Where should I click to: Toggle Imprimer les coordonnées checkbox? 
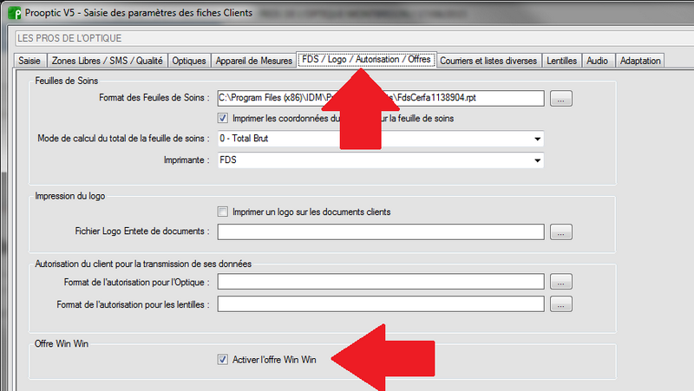[223, 118]
